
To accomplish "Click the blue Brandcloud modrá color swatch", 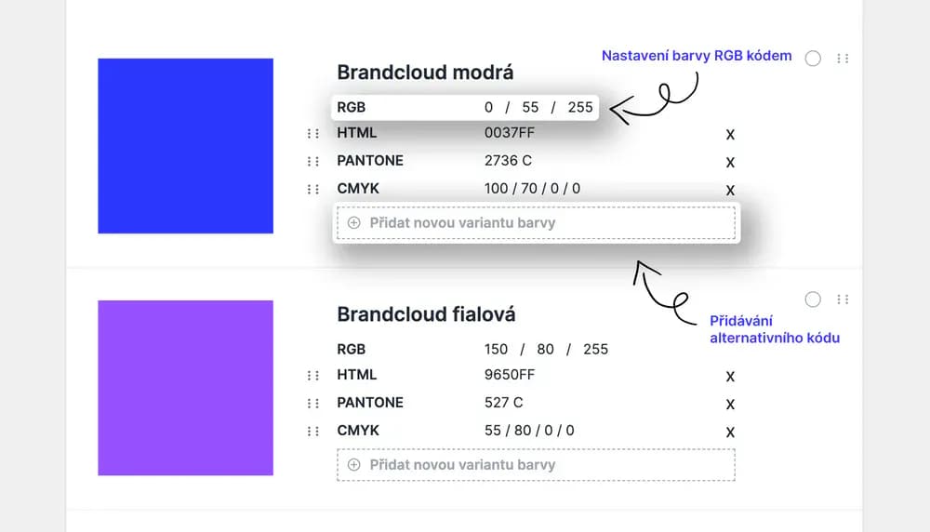I will 185,146.
